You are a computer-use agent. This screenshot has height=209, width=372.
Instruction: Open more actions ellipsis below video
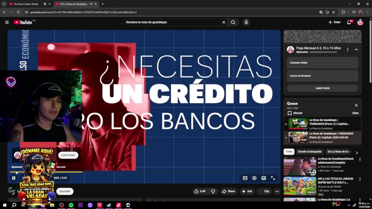click(x=277, y=191)
